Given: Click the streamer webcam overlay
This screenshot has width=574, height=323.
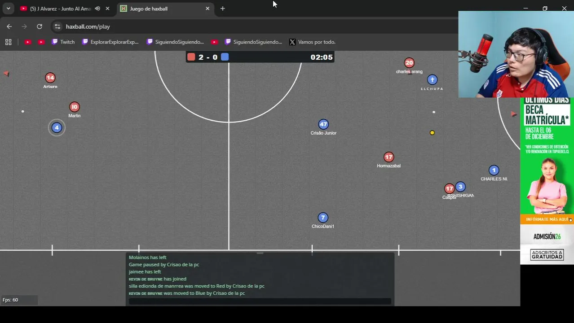Looking at the screenshot, I should (x=516, y=54).
